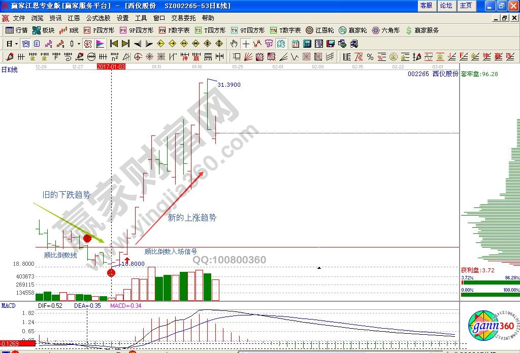Screen dimensions: 520x353
Task: Select the crosshair cursor tool icon
Action: coord(246,44)
